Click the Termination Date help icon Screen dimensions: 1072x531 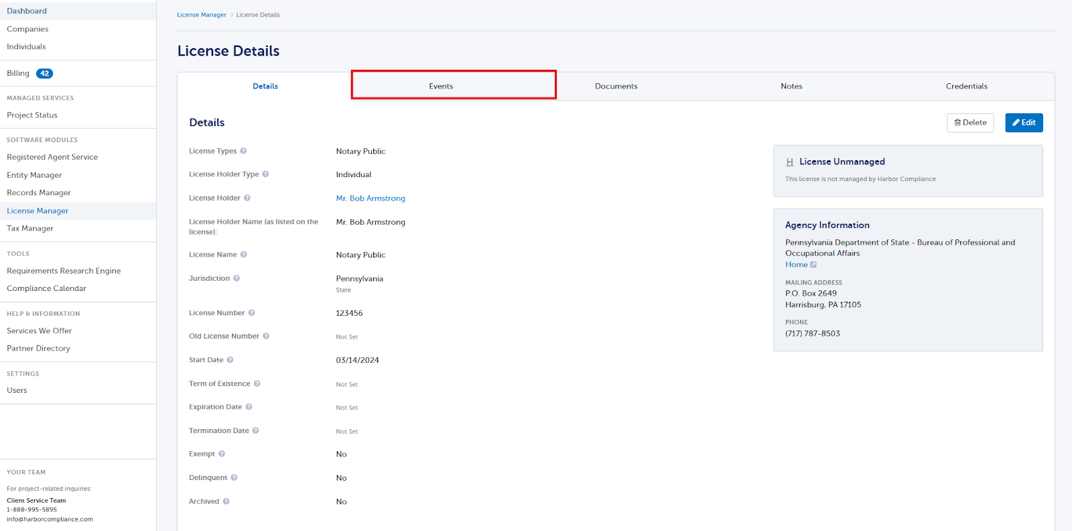coord(256,430)
